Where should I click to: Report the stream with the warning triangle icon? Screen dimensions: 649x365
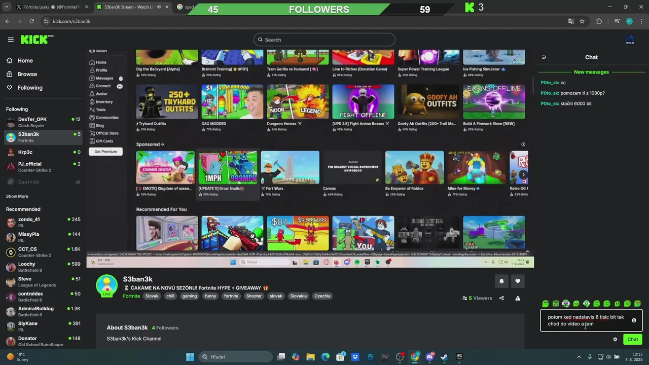[x=518, y=298]
